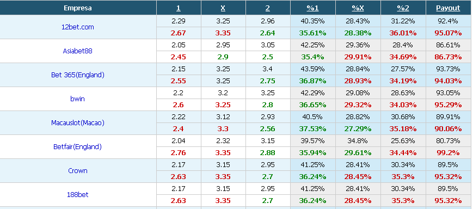Open the Asiabet88 bookmaker link

tap(77, 51)
